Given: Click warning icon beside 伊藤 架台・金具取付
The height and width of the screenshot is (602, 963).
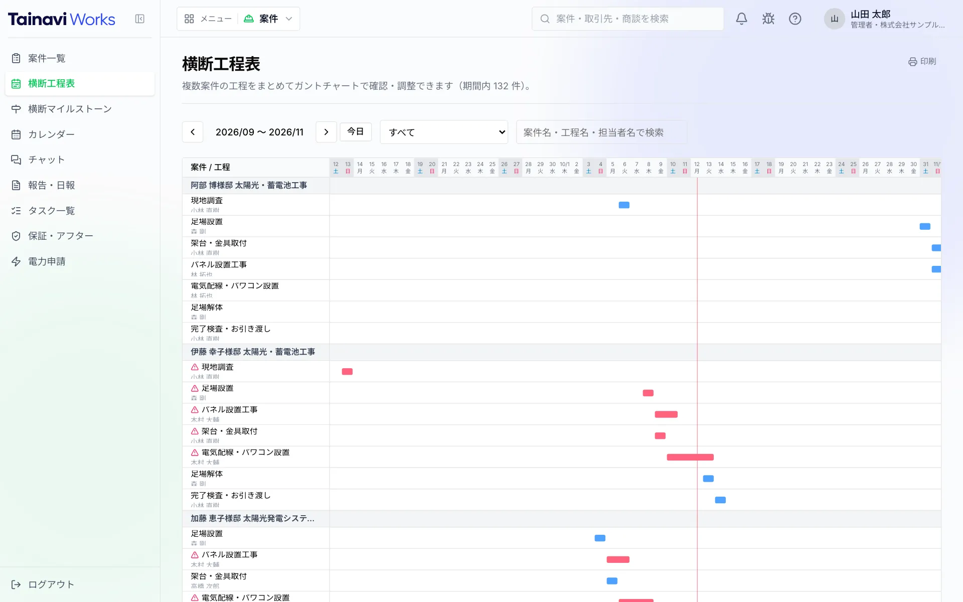Looking at the screenshot, I should (195, 431).
